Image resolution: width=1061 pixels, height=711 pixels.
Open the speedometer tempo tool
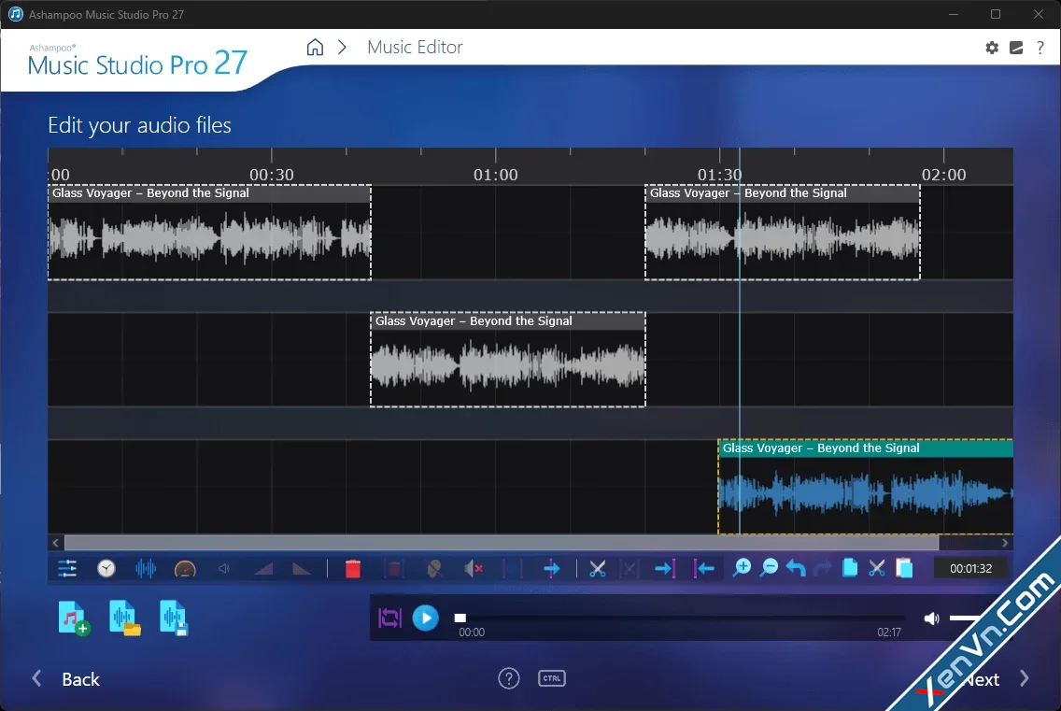(185, 569)
